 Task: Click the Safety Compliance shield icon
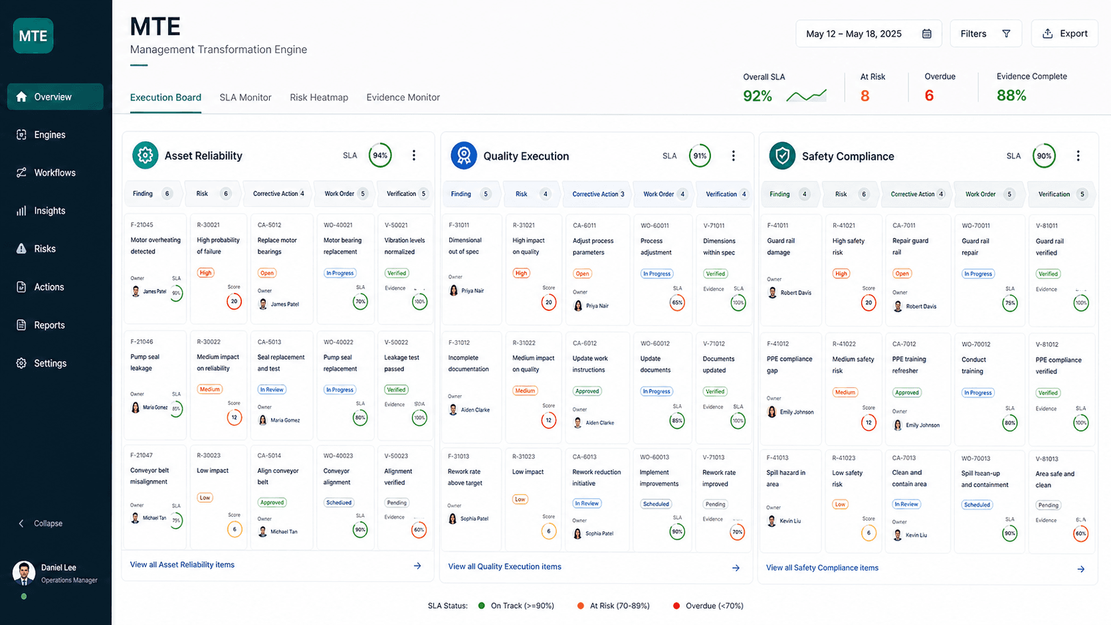[x=782, y=156]
